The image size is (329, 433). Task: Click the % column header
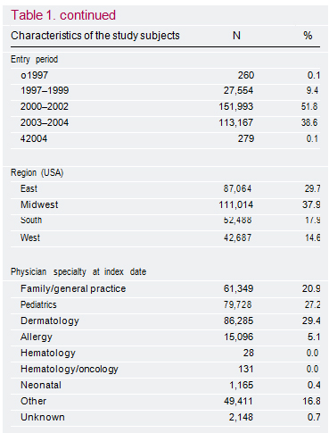pyautogui.click(x=308, y=36)
